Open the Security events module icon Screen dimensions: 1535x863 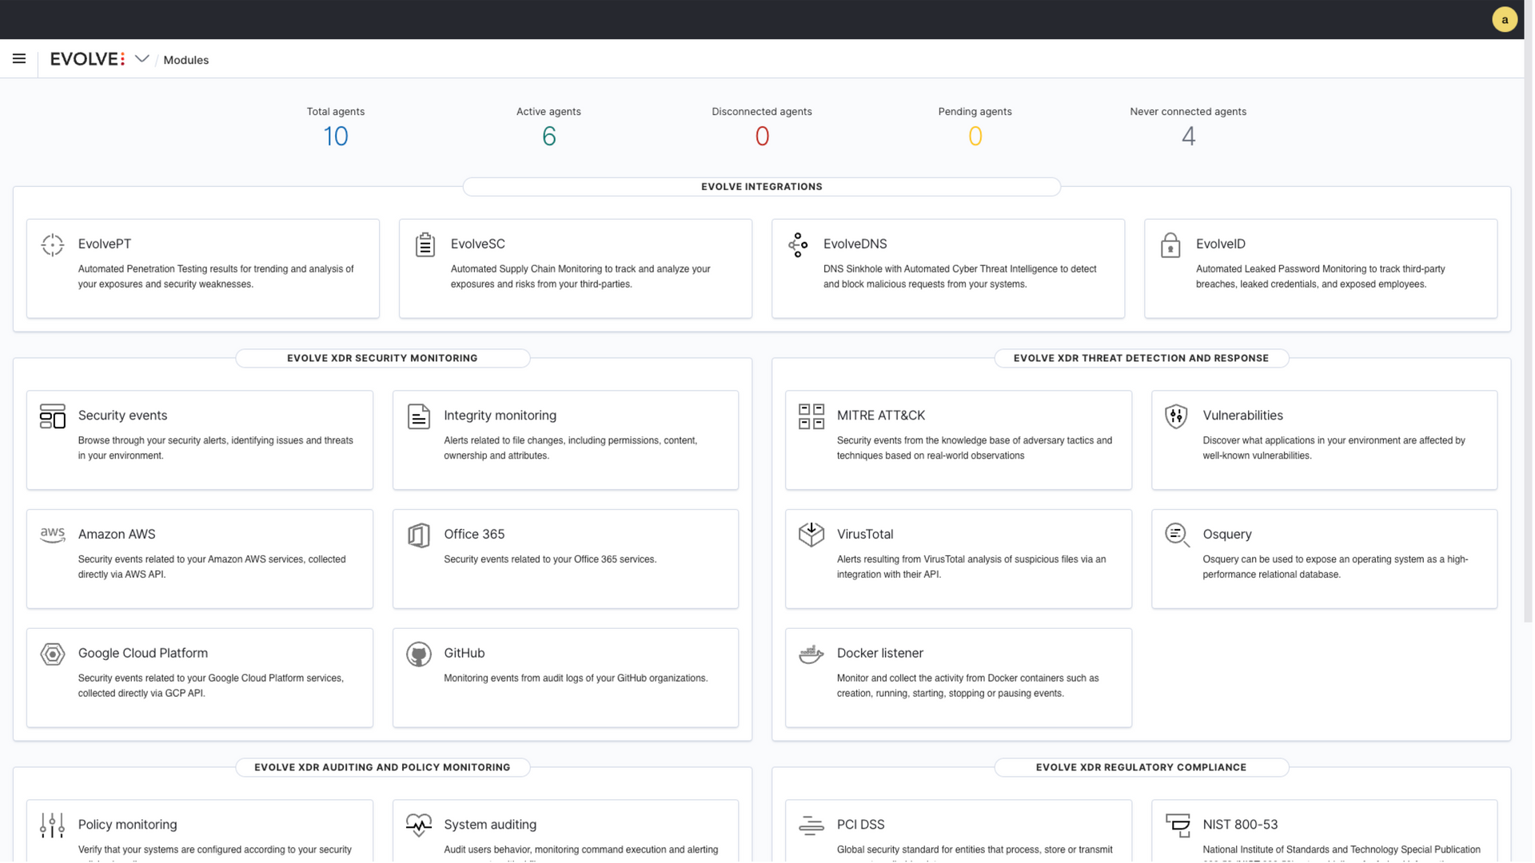click(52, 416)
